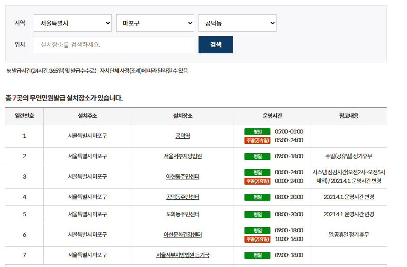Open the neighborhood dropdown showing 공덕동
Viewport: 407px width, 267px height.
(237, 23)
